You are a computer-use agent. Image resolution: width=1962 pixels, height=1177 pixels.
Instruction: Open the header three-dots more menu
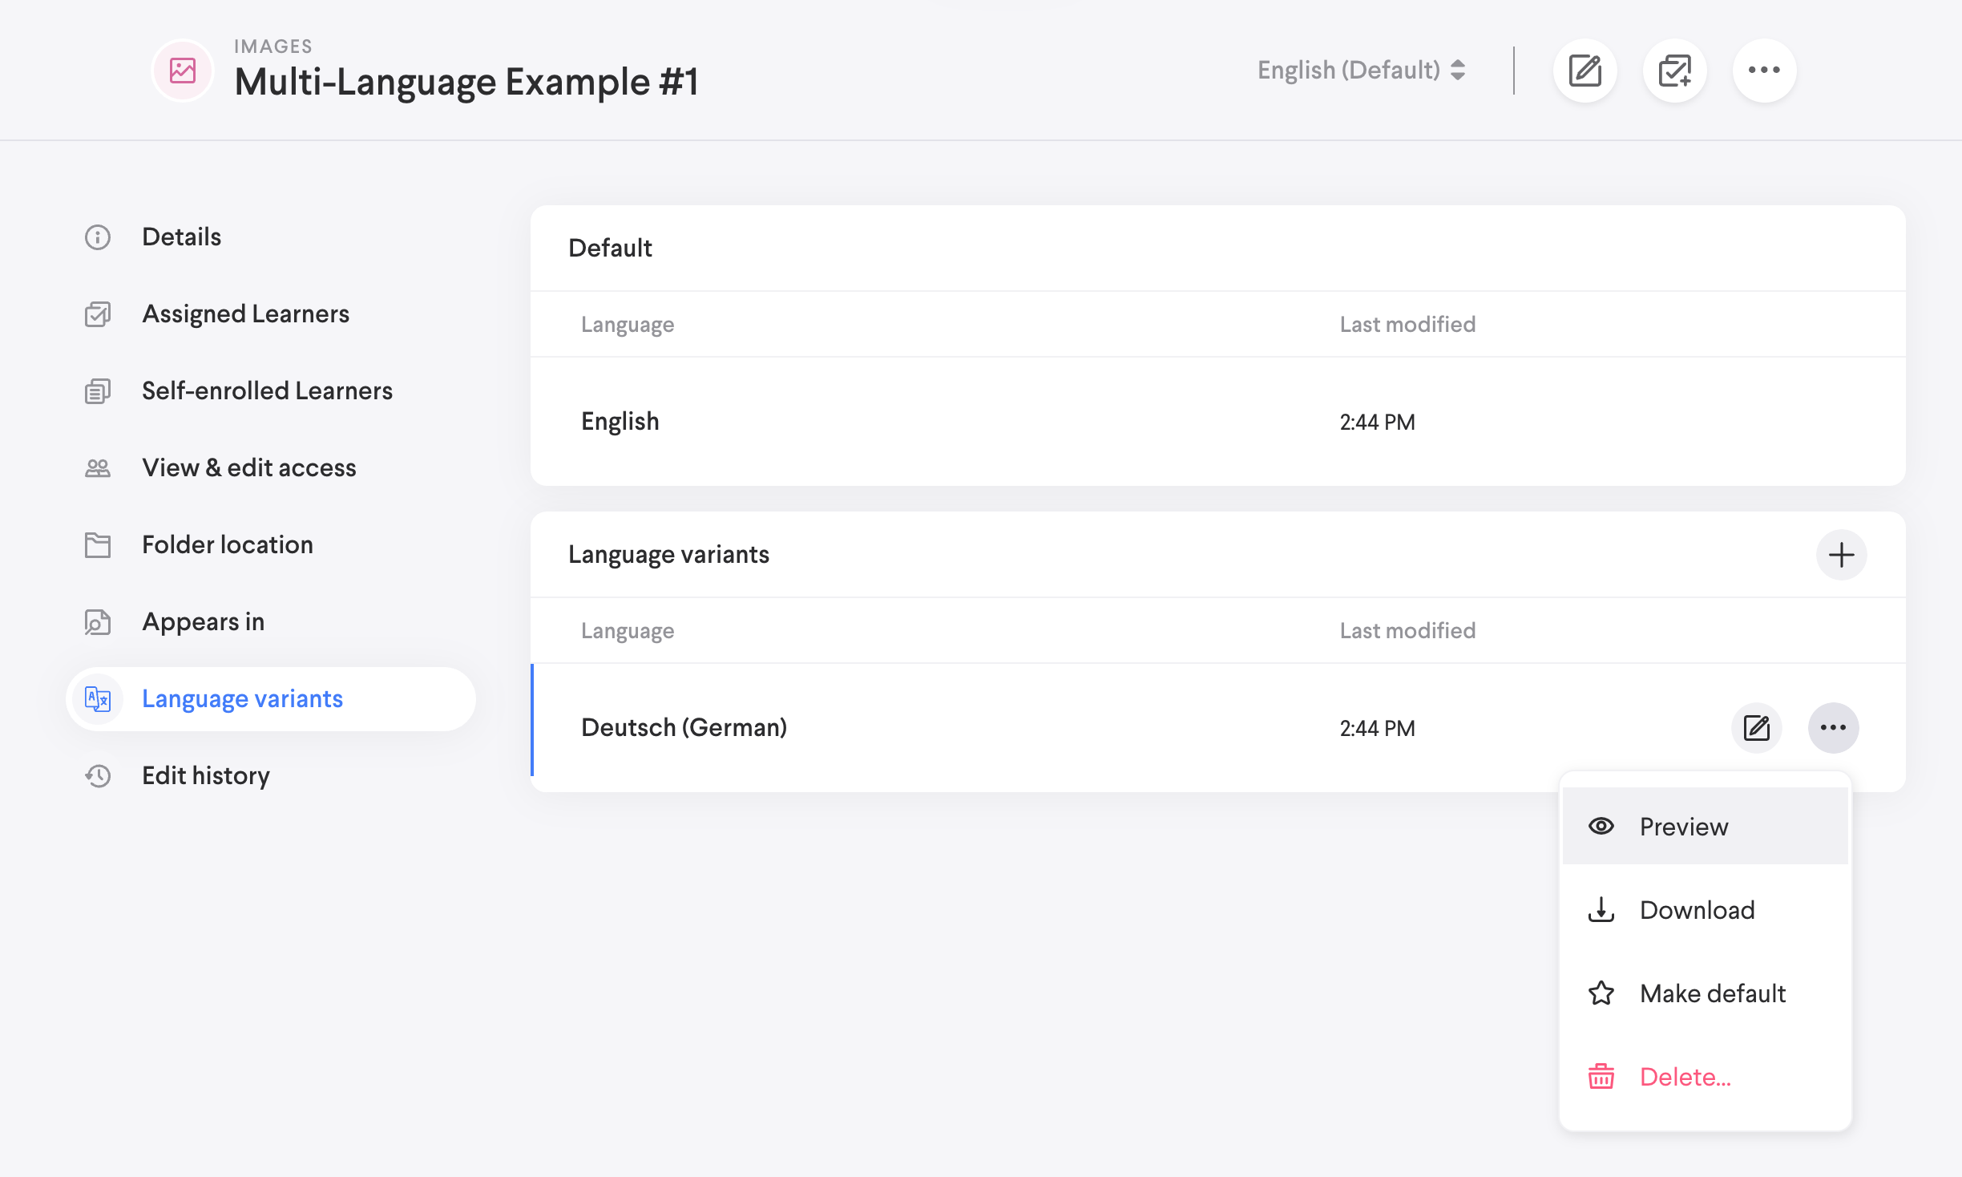tap(1764, 71)
